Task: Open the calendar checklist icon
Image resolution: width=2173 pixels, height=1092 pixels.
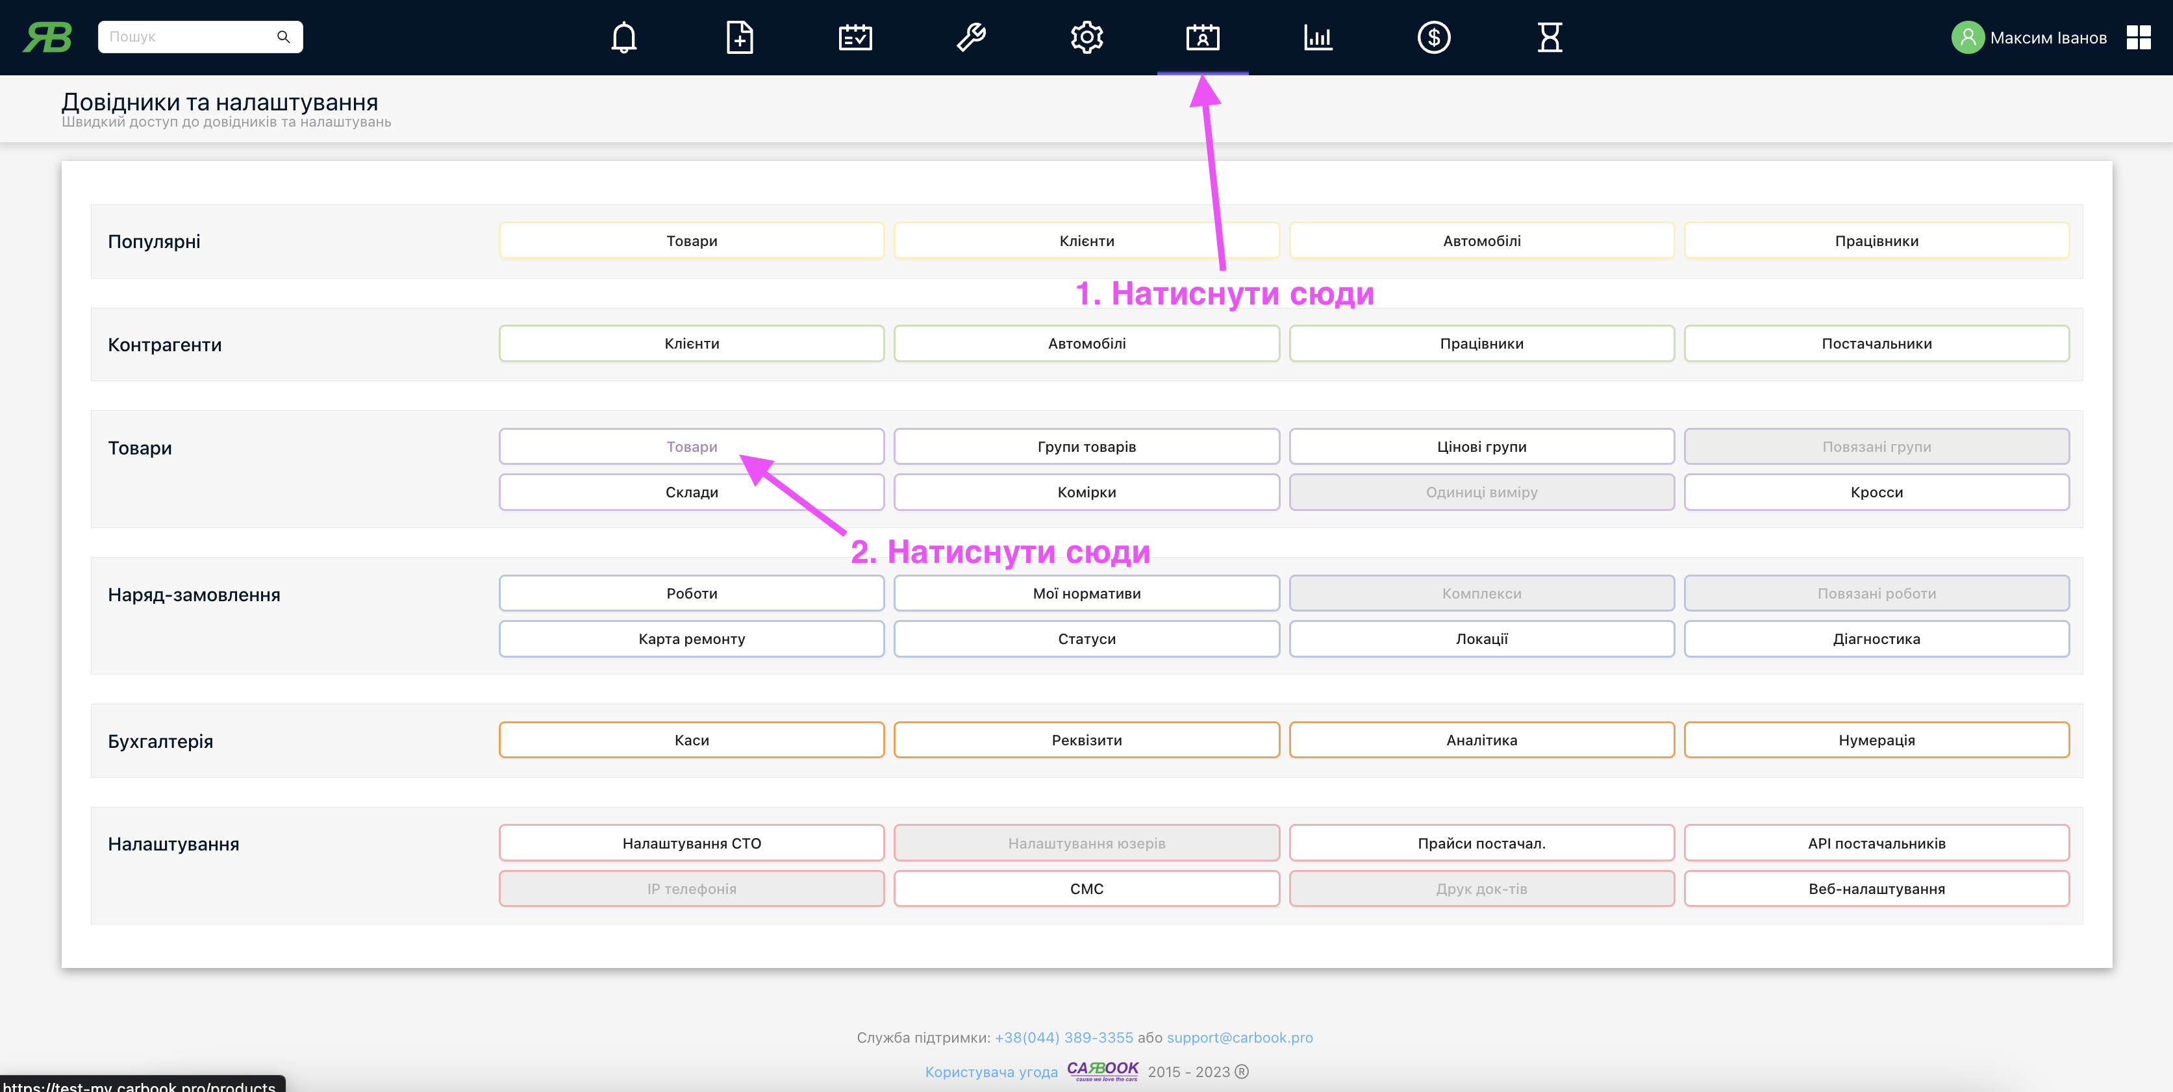Action: pos(855,37)
